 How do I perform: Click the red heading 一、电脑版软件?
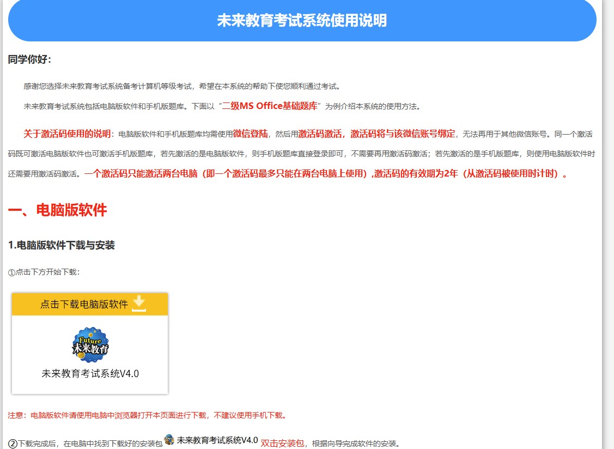[x=58, y=210]
